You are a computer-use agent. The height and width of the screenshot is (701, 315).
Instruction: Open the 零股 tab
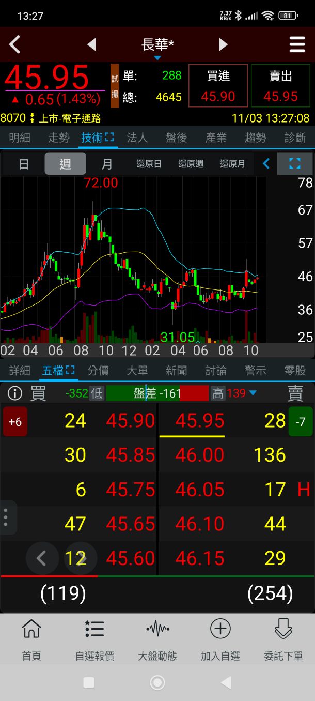coord(295,371)
